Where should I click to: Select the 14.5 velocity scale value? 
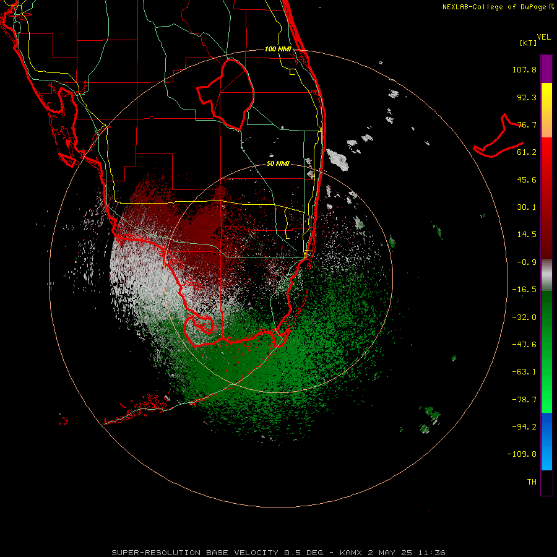pyautogui.click(x=527, y=235)
